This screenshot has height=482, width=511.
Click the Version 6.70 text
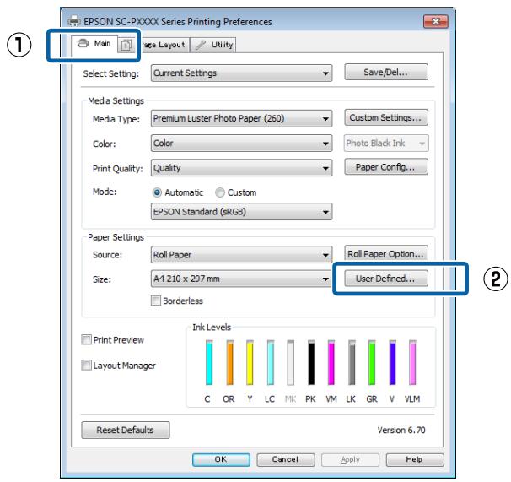point(401,431)
